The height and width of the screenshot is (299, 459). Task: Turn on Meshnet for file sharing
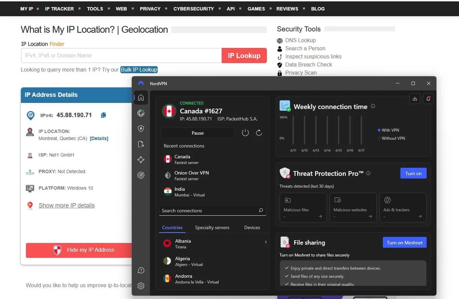[404, 242]
